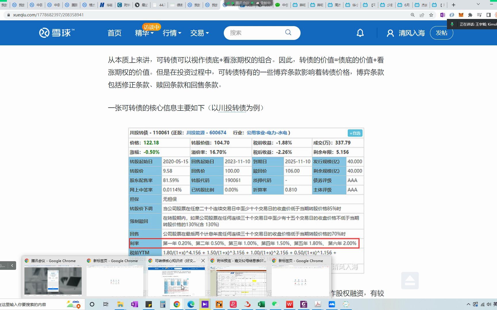497x310 pixels.
Task: Open the OneNote Web Clipper extension
Action: tap(442, 15)
